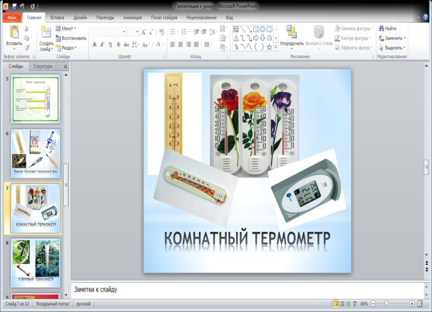Click the Find (Найти) binoculars icon
432x312 pixels.
[381, 28]
